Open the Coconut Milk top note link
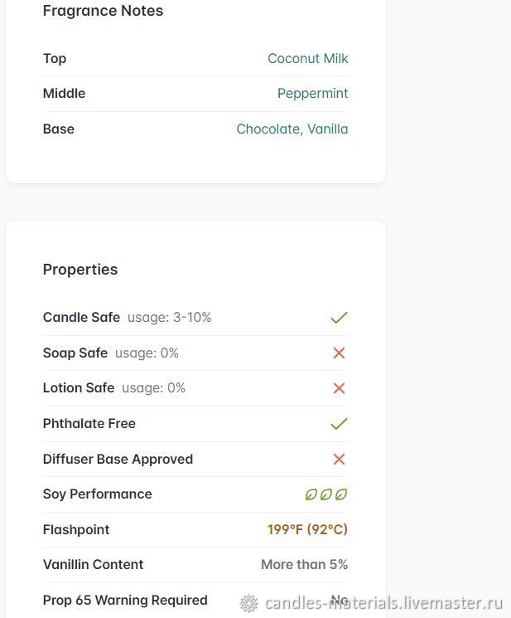 tap(307, 58)
